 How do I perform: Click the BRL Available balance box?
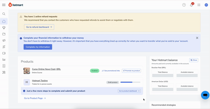tap(187, 74)
